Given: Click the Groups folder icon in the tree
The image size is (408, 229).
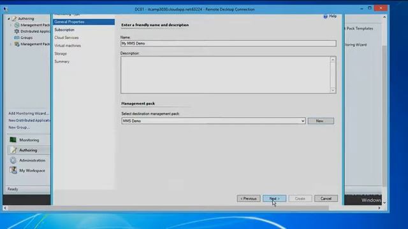Looking at the screenshot, I should 17,38.
